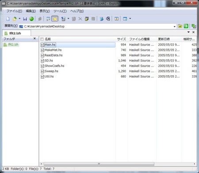This screenshot has height=173, width=199.
Task: Open the extract options dropdown arrow
Action: [x=68, y=19]
